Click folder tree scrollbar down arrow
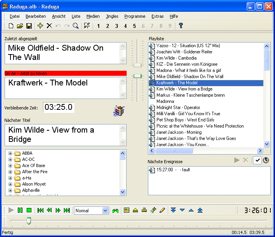The image size is (275, 237). coord(123,192)
